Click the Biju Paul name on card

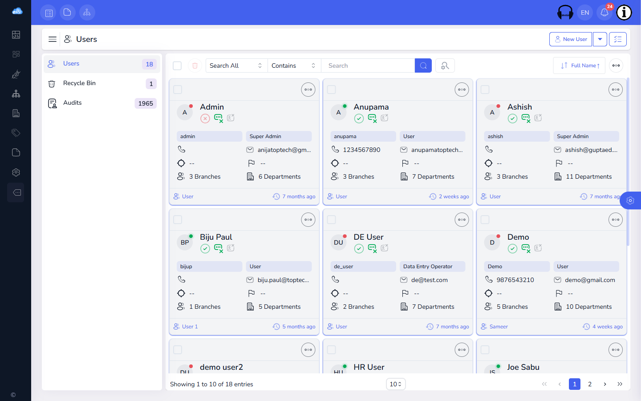coord(216,237)
